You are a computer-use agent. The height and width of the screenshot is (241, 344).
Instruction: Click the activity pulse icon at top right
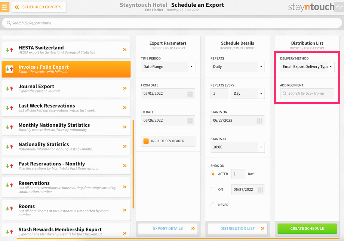coord(339,7)
